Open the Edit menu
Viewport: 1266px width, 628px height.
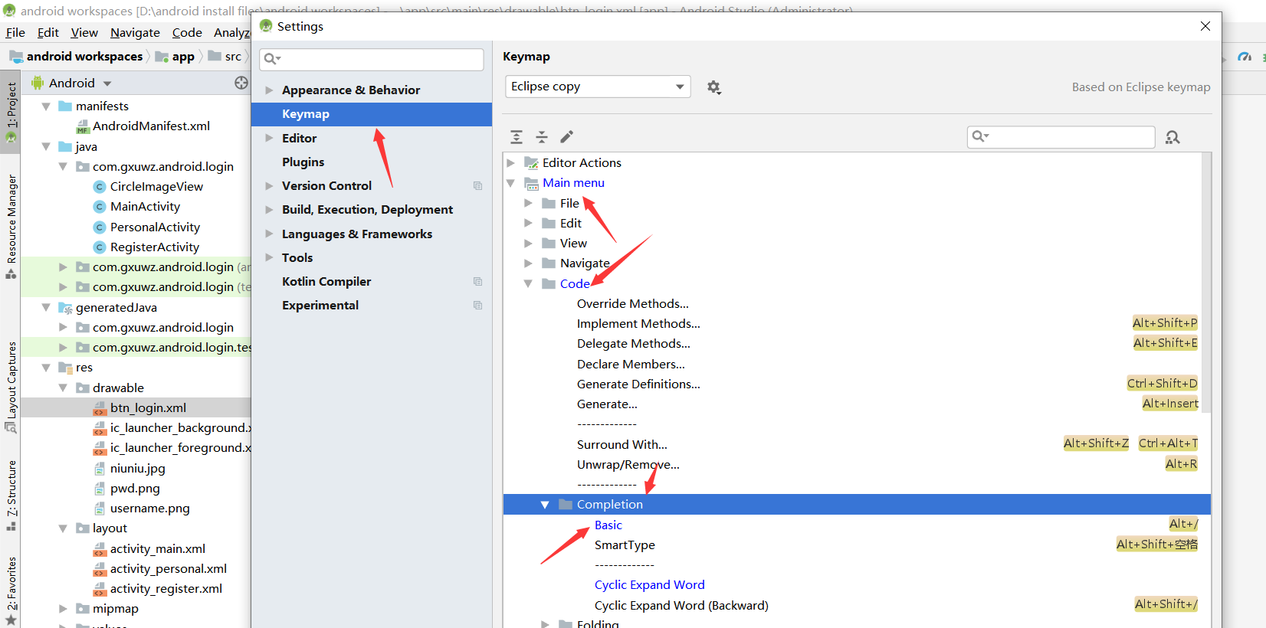pyautogui.click(x=48, y=33)
